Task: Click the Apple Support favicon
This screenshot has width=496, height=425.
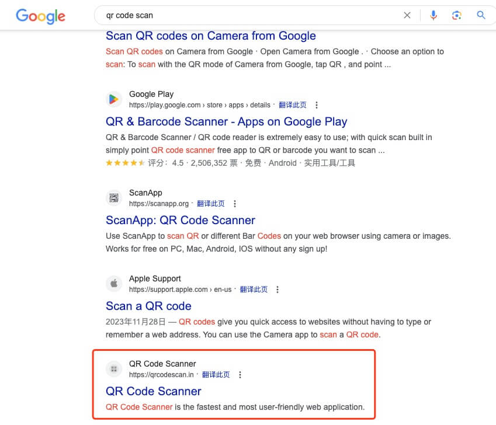Action: coord(114,284)
